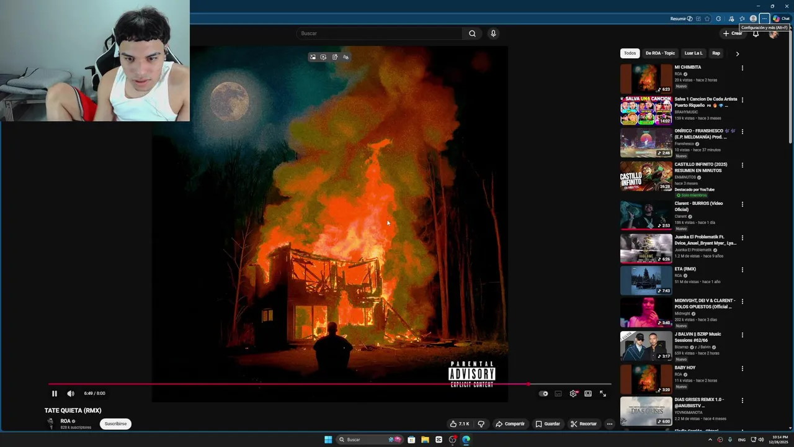The image size is (794, 447).
Task: Subscribe to ROA with Suscribirse button
Action: (115, 424)
